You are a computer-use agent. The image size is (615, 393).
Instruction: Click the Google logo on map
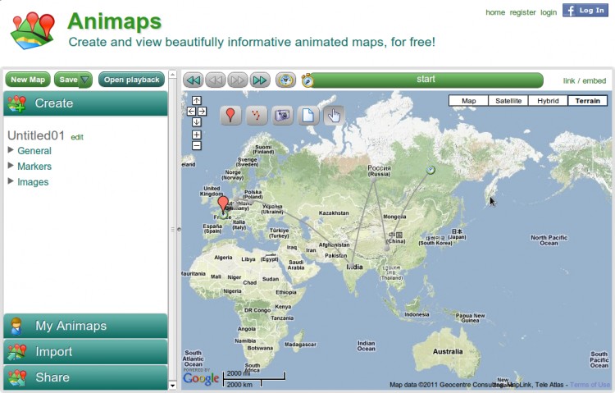point(201,378)
